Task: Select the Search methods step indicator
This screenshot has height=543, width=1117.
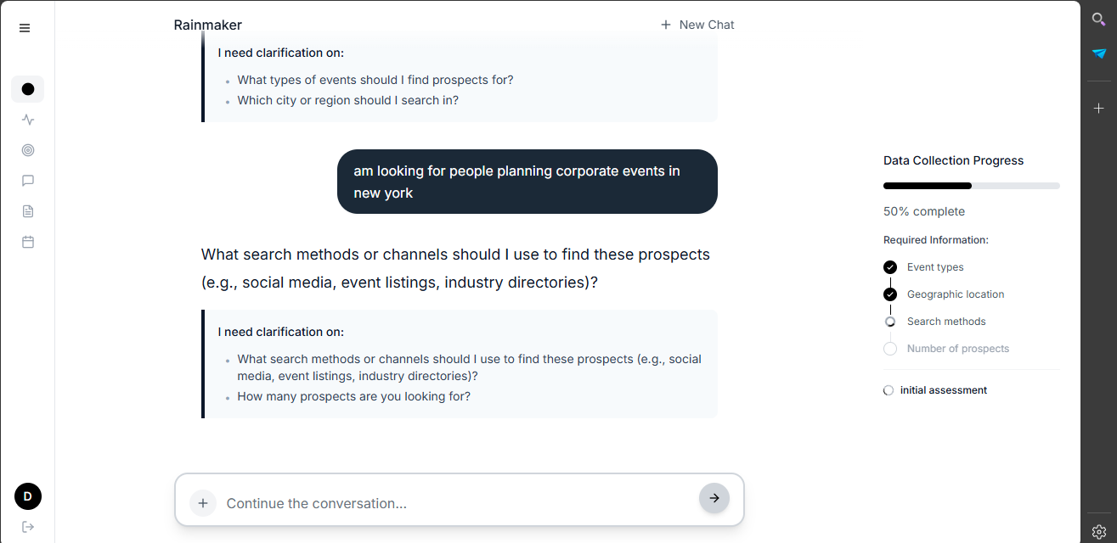Action: coord(890,322)
